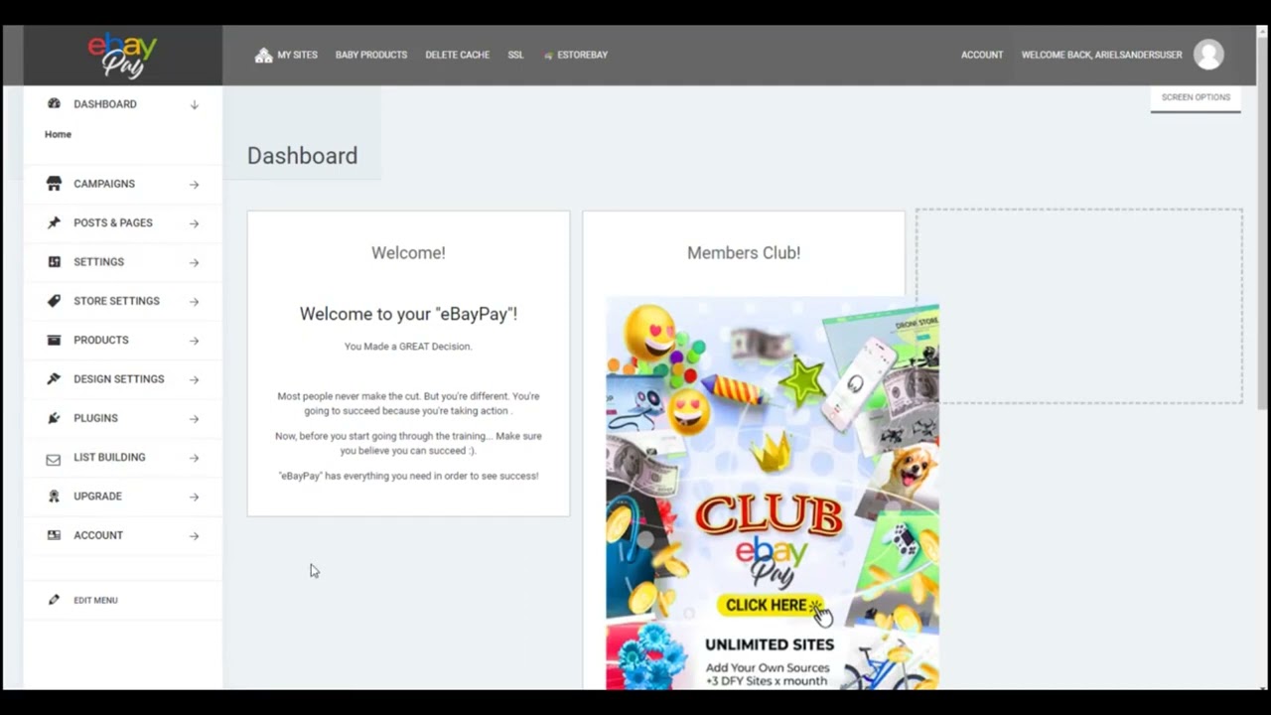Expand the Products submenu arrow

point(195,341)
